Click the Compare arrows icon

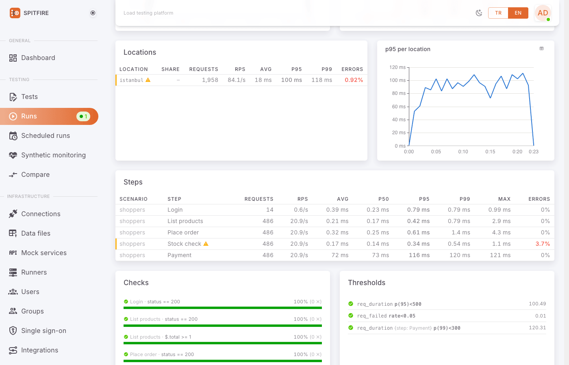13,175
